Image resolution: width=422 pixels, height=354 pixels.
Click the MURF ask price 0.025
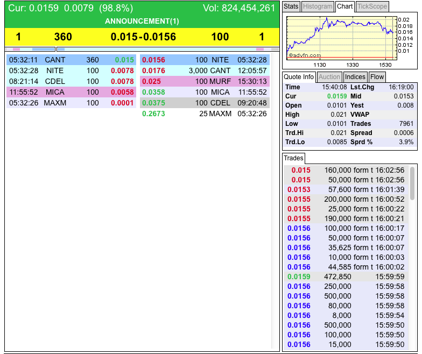pyautogui.click(x=151, y=81)
